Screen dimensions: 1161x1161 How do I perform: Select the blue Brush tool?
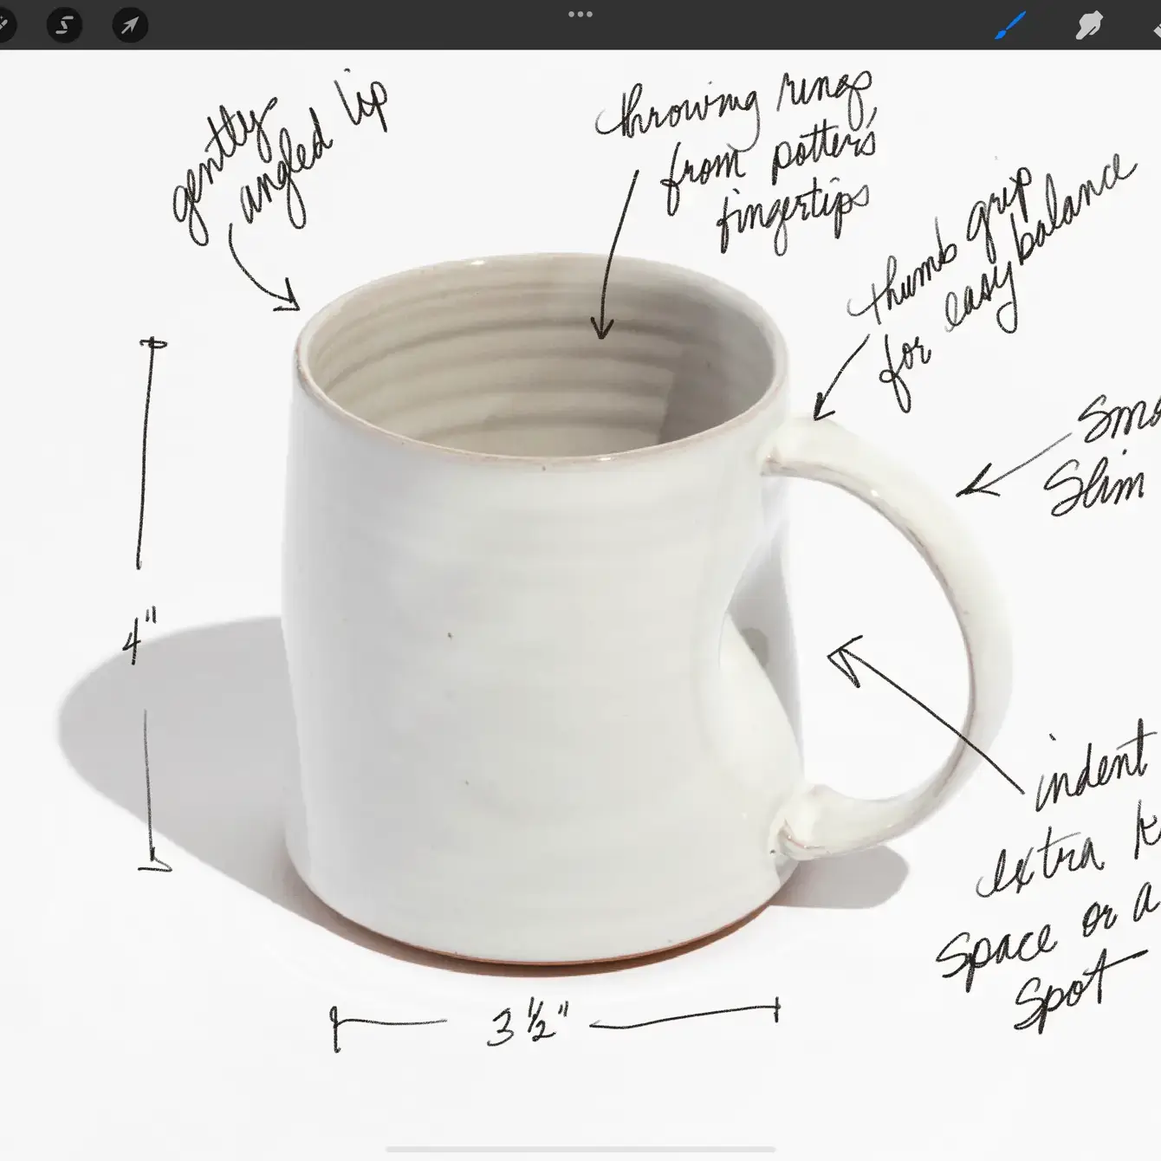tap(1008, 25)
